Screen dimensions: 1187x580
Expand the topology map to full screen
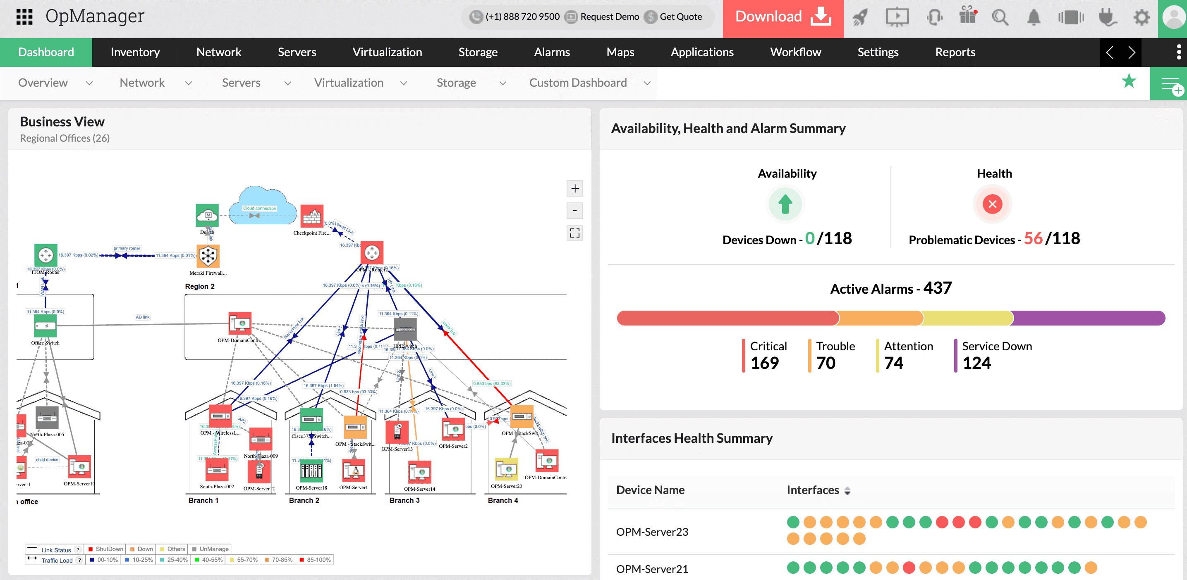[574, 233]
